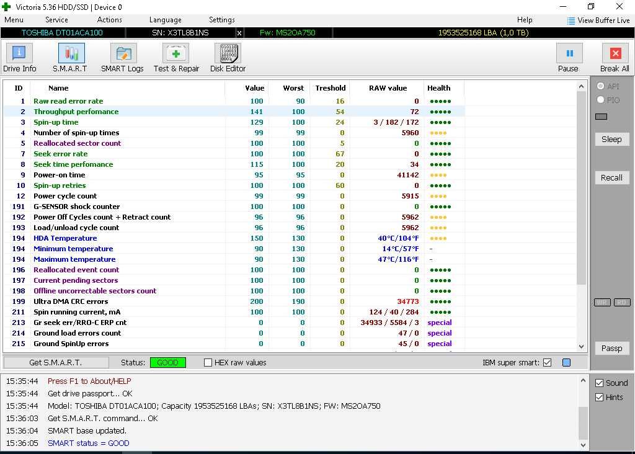Open the Settings menu
635x454 pixels.
(x=221, y=20)
